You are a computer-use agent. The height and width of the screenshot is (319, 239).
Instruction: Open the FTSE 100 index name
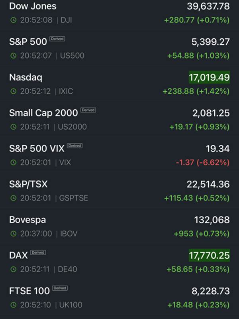click(29, 291)
